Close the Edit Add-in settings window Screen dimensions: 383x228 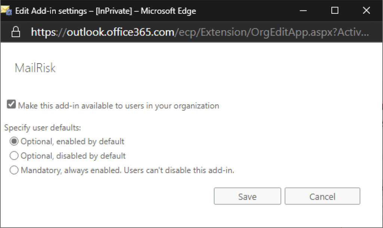coord(367,10)
